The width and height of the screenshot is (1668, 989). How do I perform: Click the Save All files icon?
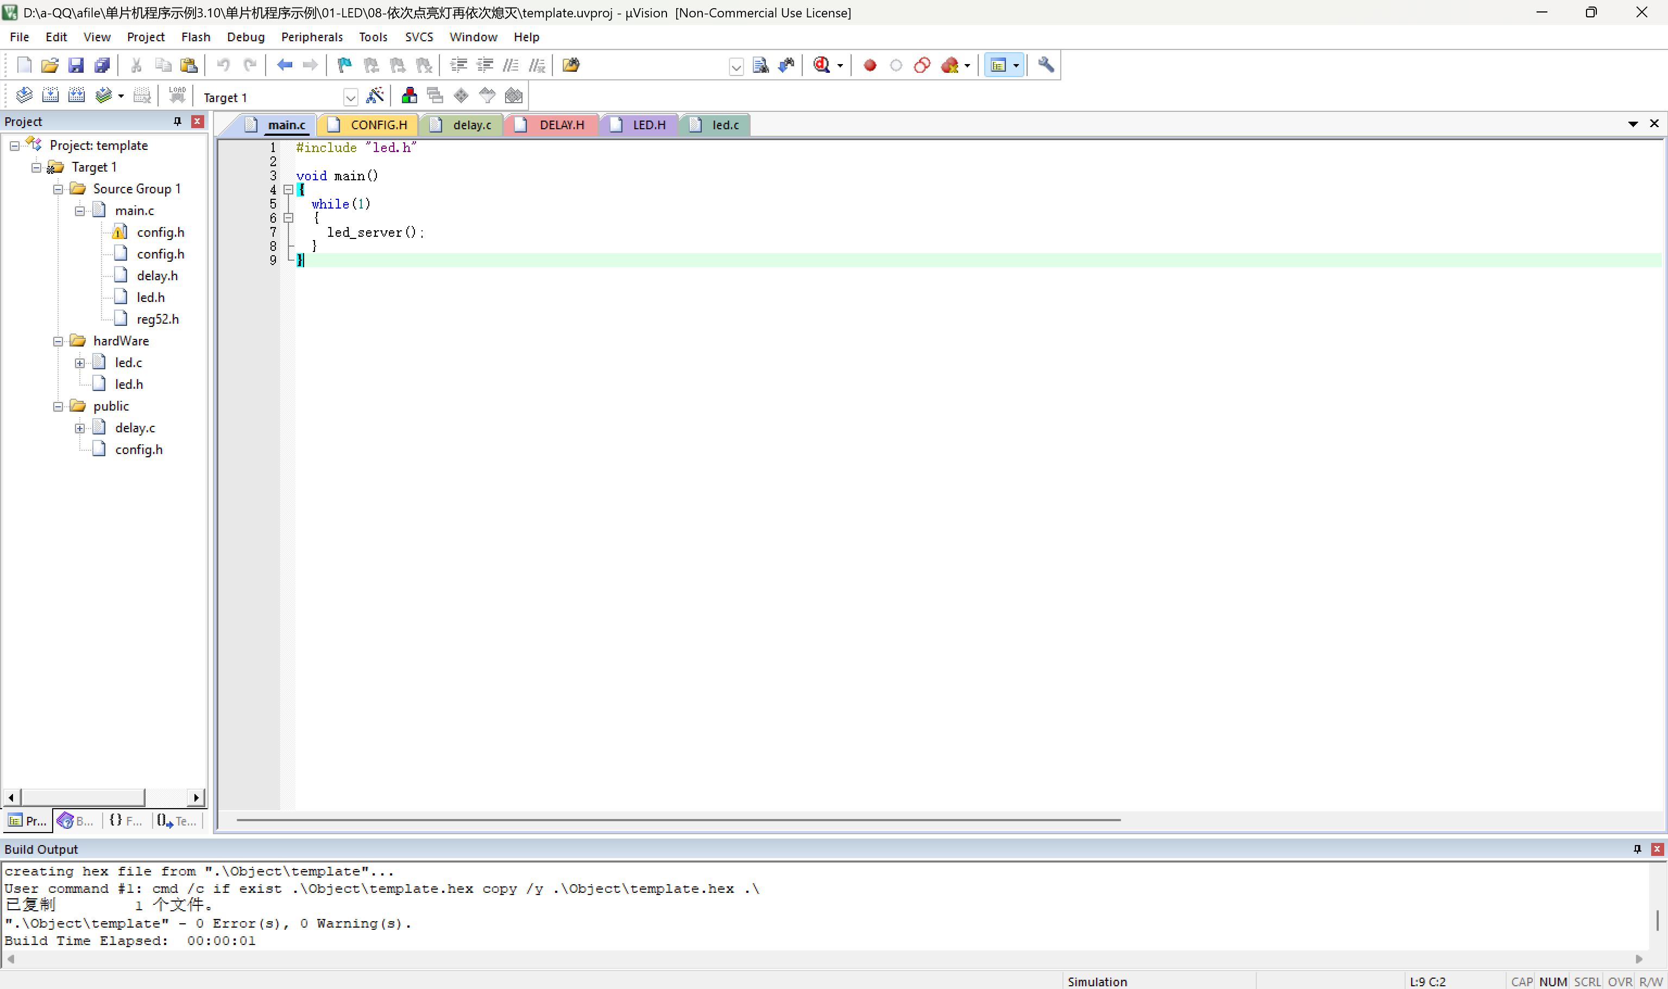(102, 65)
